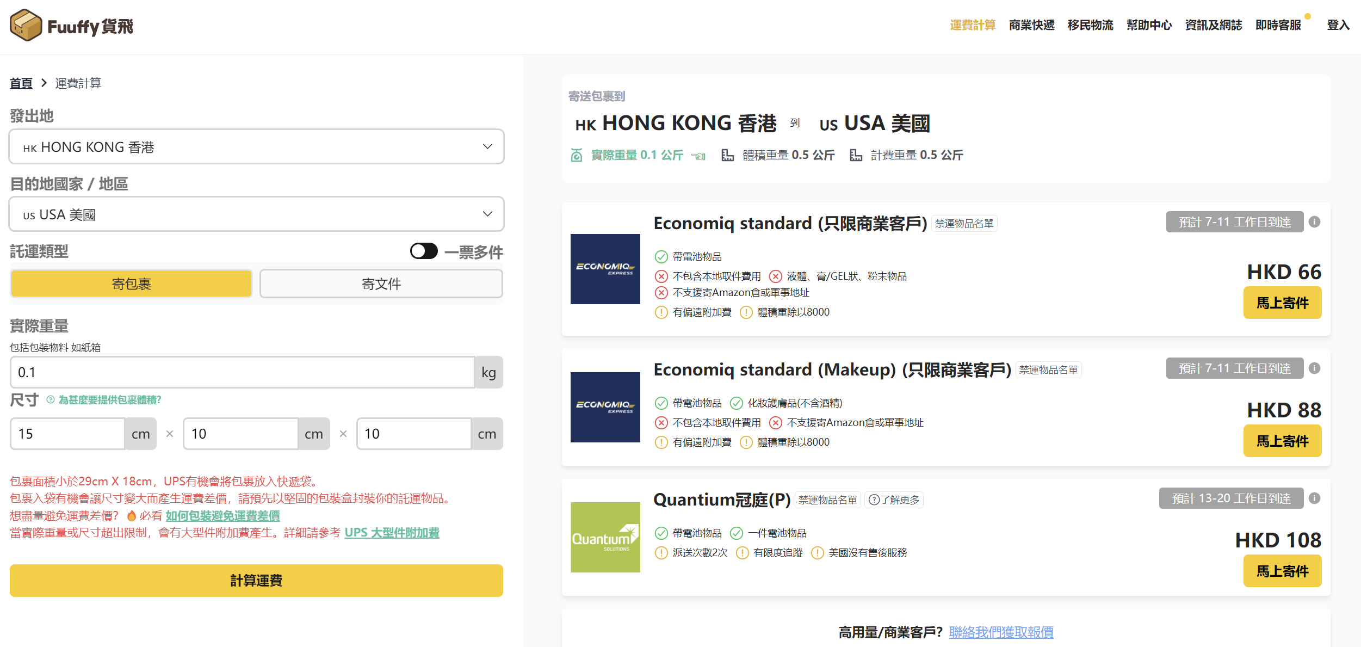Image resolution: width=1361 pixels, height=647 pixels.
Task: Expand the destination country USA dropdown
Action: pos(256,214)
